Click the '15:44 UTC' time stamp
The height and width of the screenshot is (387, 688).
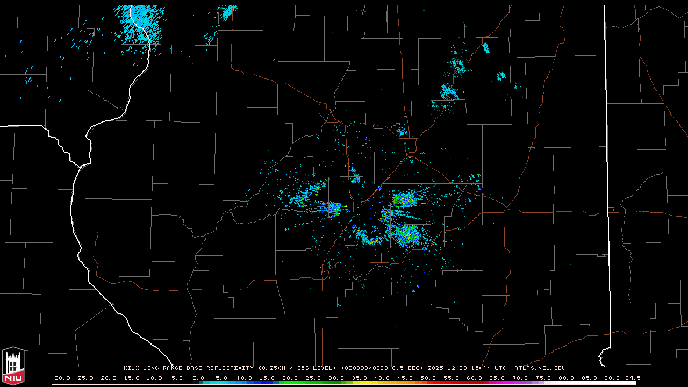pyautogui.click(x=488, y=368)
